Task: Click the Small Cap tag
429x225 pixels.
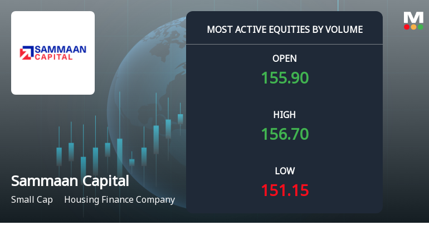Action: [32, 199]
